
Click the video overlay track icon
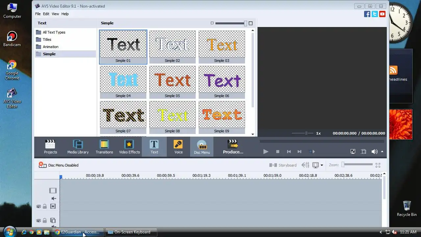click(x=53, y=221)
